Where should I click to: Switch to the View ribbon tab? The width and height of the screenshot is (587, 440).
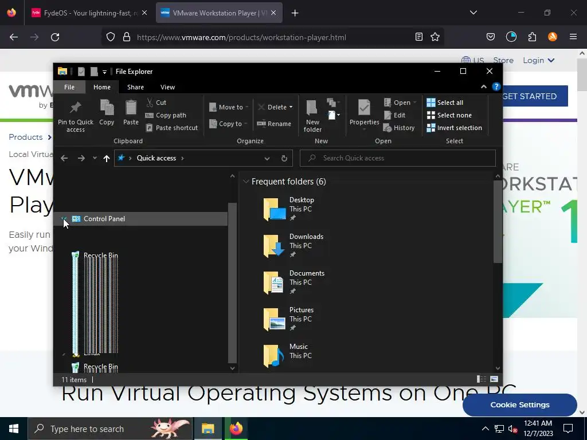[167, 87]
